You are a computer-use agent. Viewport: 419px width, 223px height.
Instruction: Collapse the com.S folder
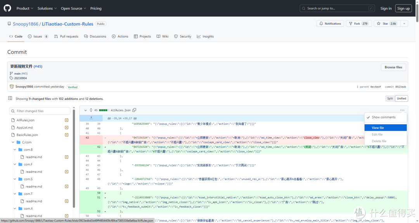pos(15,179)
